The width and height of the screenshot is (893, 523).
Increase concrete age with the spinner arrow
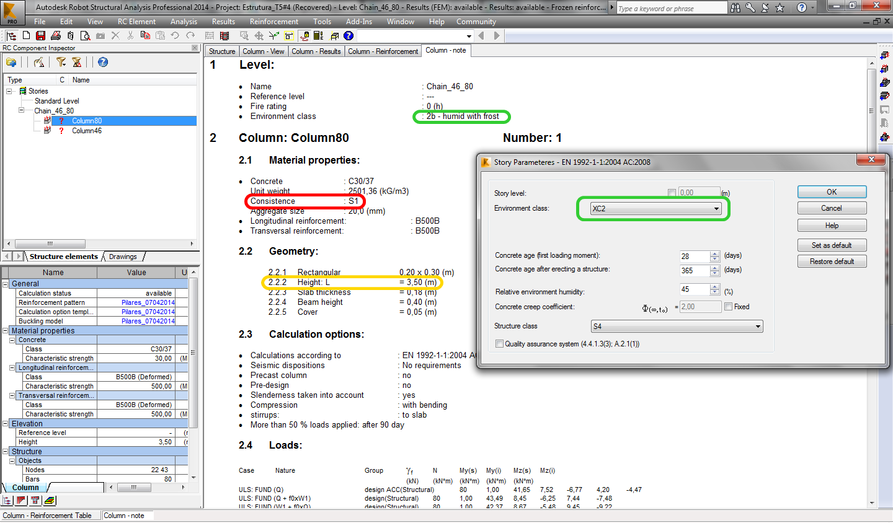(x=713, y=253)
